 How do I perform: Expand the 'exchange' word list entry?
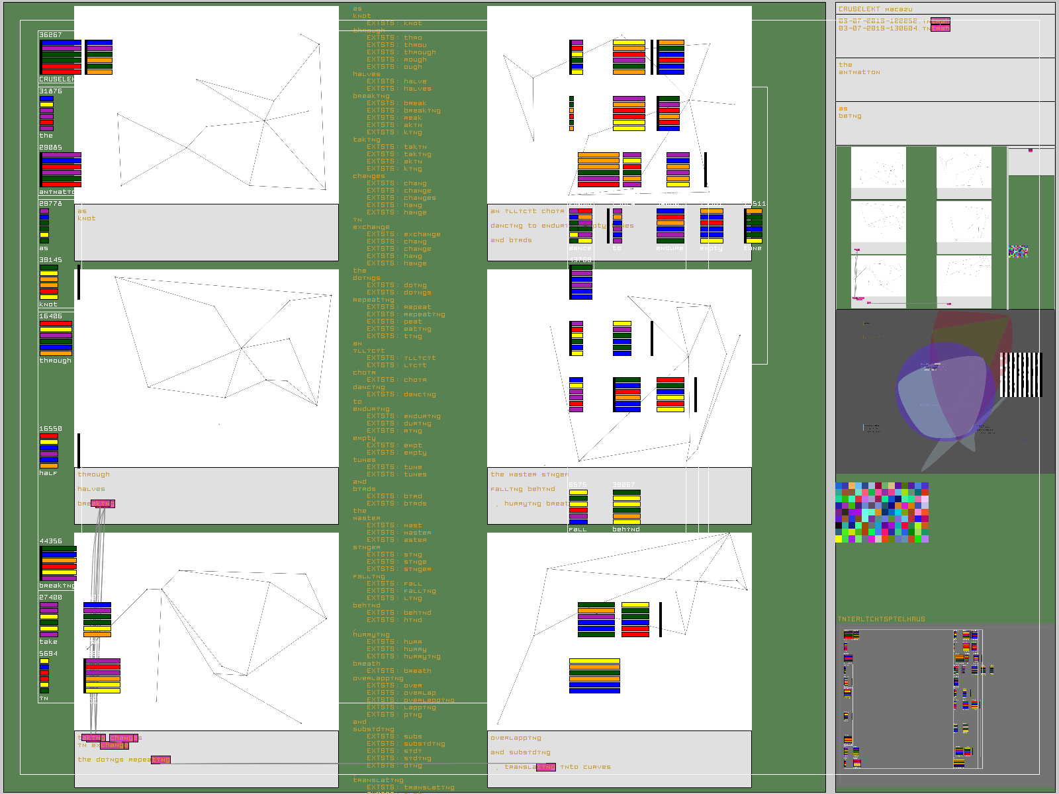tap(371, 227)
